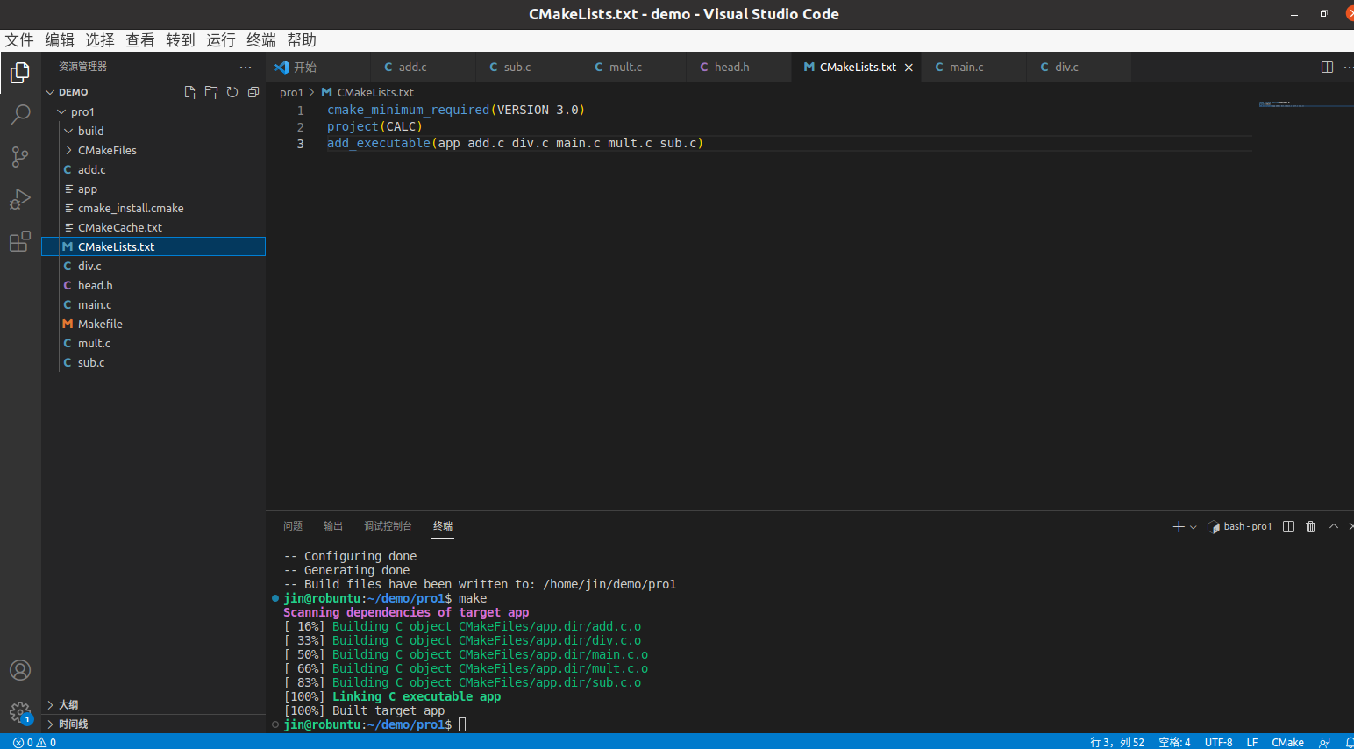The image size is (1354, 749).
Task: Expand the 大纲 outline section
Action: point(153,704)
